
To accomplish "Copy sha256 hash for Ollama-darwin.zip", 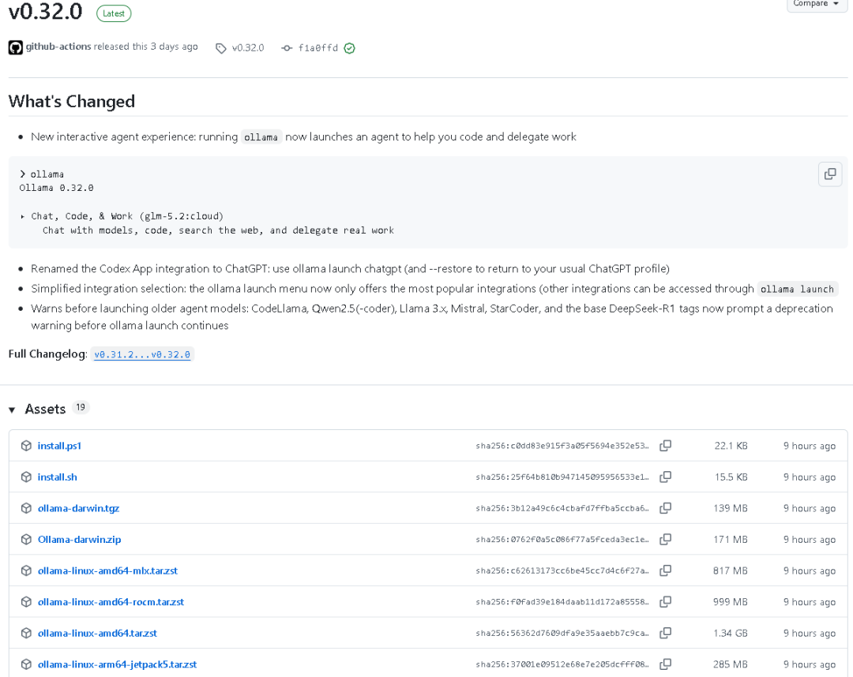I will 665,539.
